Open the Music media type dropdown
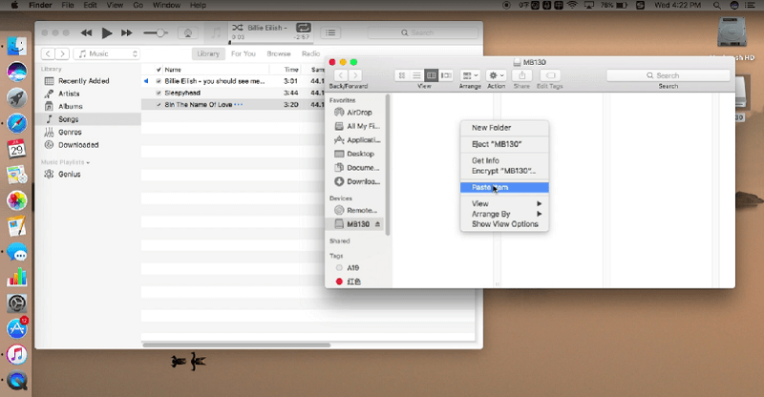The width and height of the screenshot is (764, 397). click(105, 54)
